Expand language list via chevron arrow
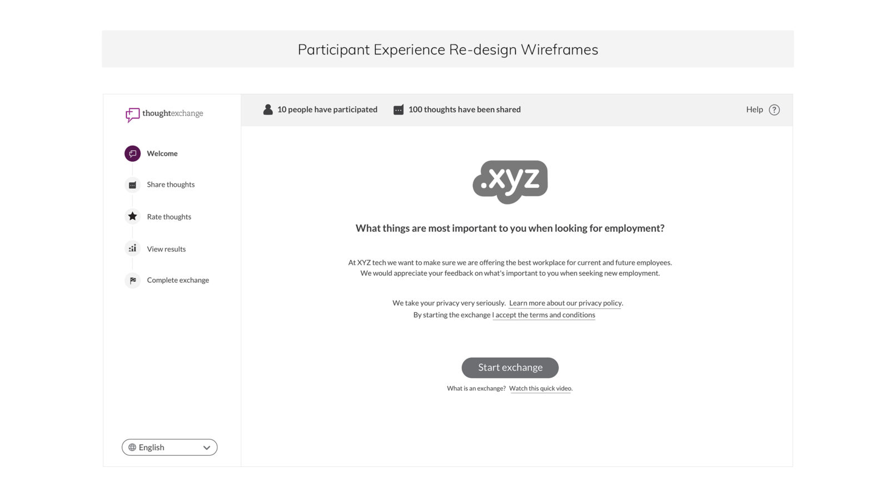896x504 pixels. [207, 448]
